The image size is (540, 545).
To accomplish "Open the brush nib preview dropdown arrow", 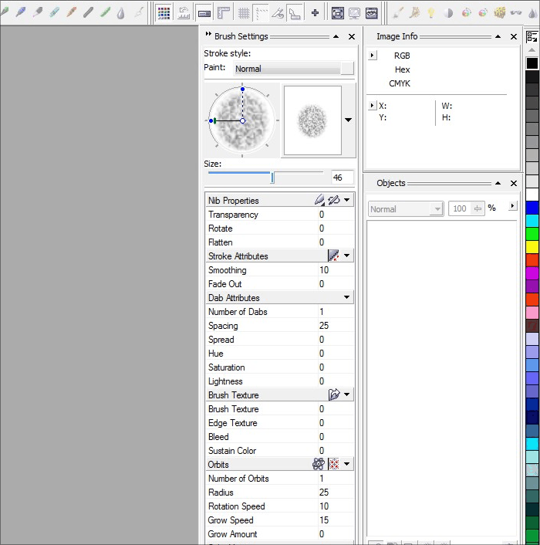I will point(348,120).
